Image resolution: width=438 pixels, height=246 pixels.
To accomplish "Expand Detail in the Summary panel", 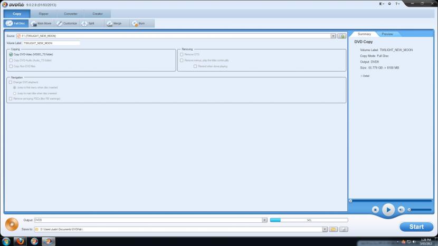I will pos(365,76).
